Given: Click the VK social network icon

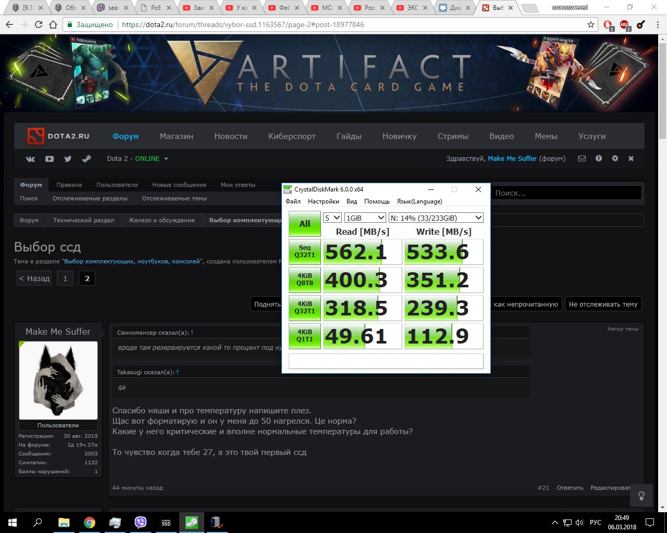Looking at the screenshot, I should tap(30, 159).
